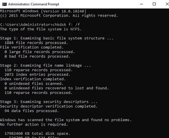The width and height of the screenshot is (169, 138).
Task: Click the 2072 index entries processed line
Action: 37,75
